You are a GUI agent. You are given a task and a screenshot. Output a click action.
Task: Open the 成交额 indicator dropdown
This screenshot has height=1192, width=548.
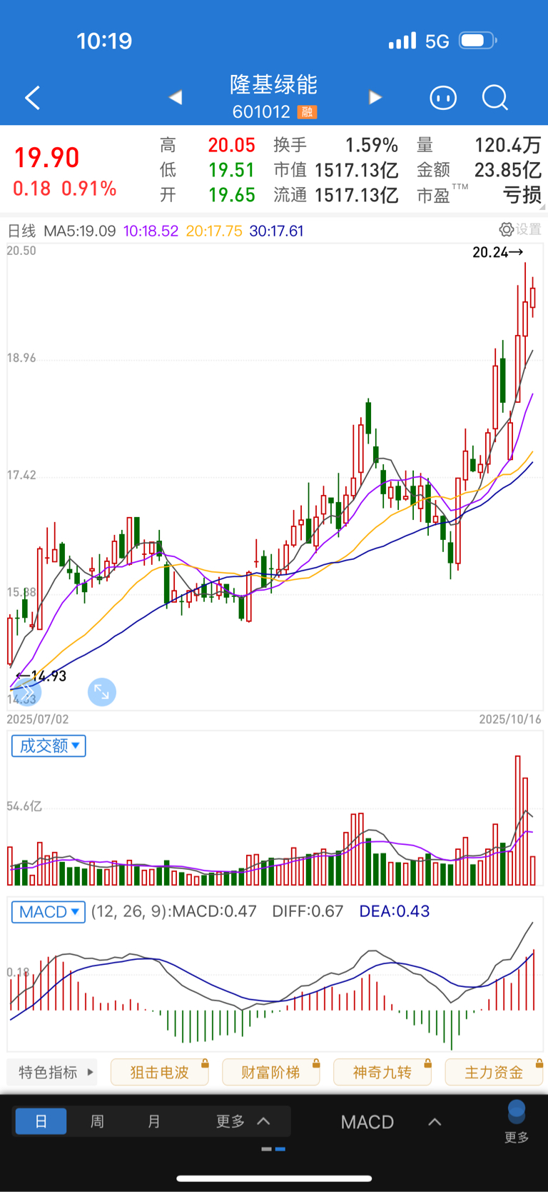coord(49,746)
